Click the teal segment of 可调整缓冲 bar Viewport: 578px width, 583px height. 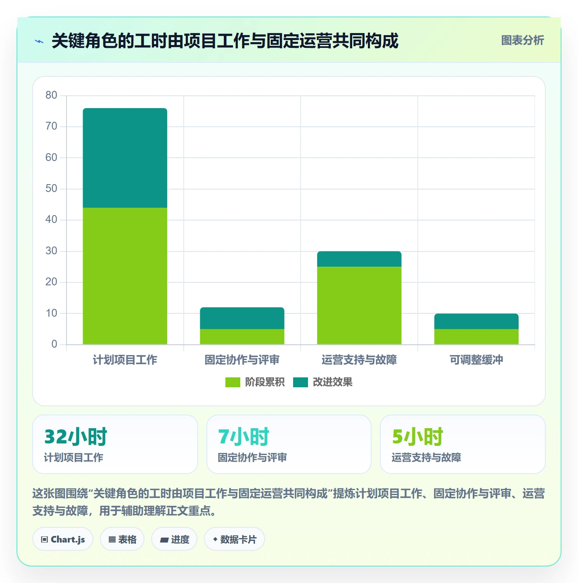(476, 321)
